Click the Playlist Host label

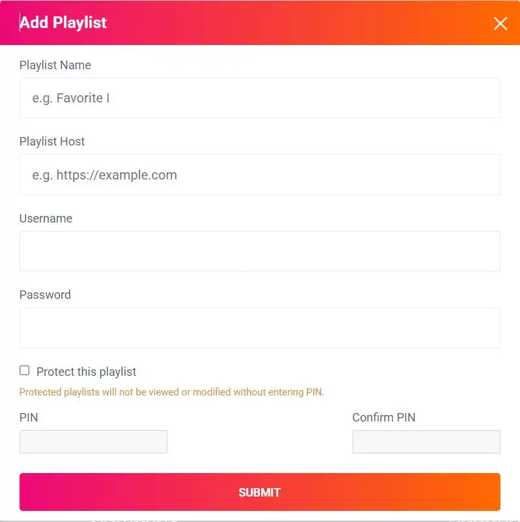tap(52, 142)
